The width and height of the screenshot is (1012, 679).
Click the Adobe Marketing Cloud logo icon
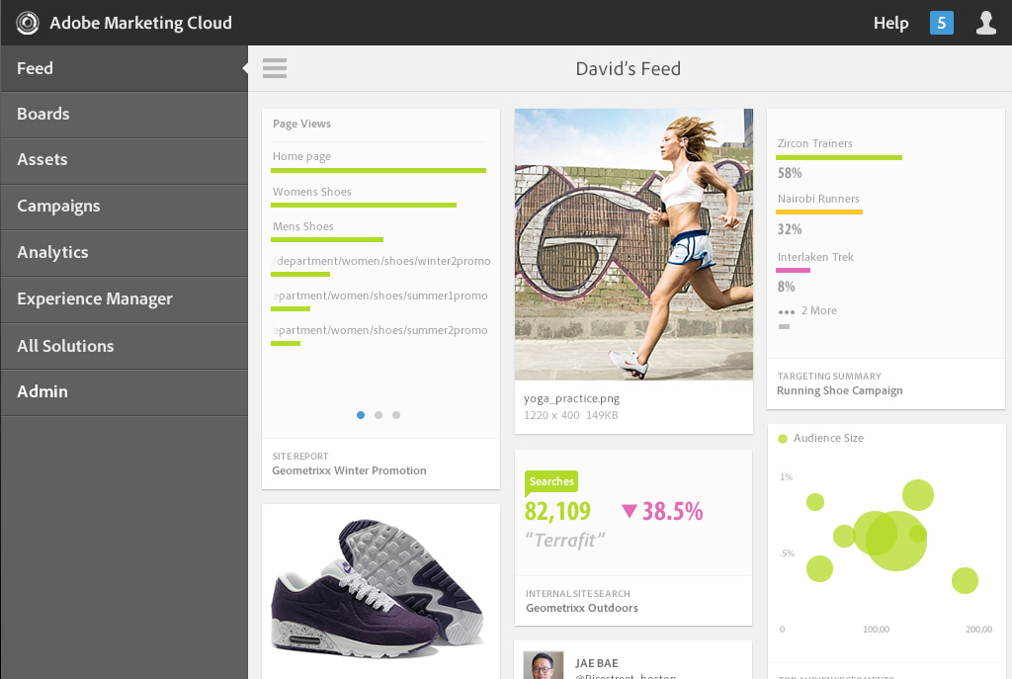(x=28, y=23)
